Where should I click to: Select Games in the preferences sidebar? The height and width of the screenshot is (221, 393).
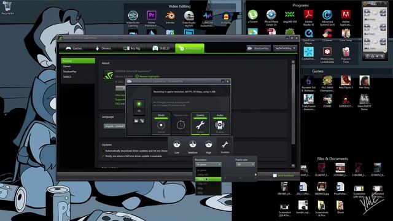78,66
